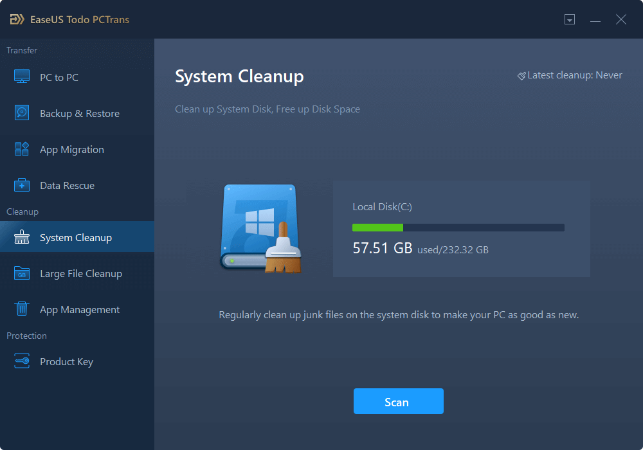Image resolution: width=643 pixels, height=450 pixels.
Task: Close the PCTrans window
Action: (x=621, y=19)
